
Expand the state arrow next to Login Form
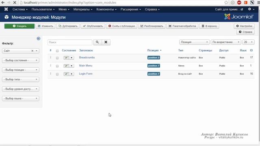[71, 74]
